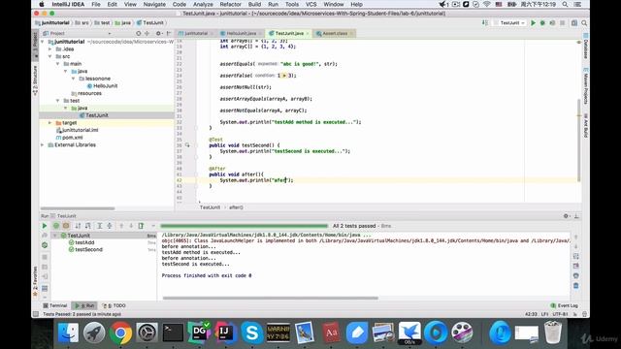Clear console output with the trash icon
This screenshot has width=621, height=349.
(575, 285)
